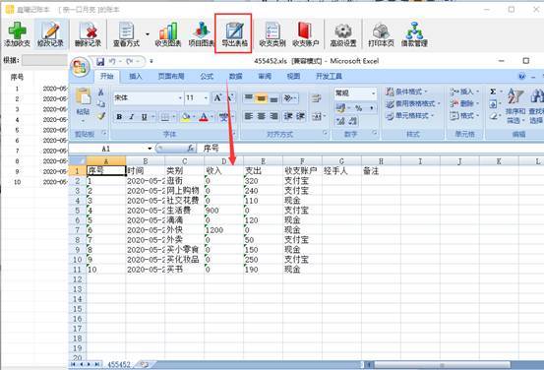The width and height of the screenshot is (544, 370).
Task: Click the Excel Office button orb
Action: point(80,66)
